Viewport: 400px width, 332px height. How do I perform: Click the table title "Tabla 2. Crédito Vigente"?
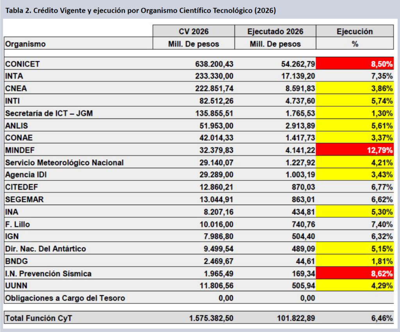tap(140, 11)
